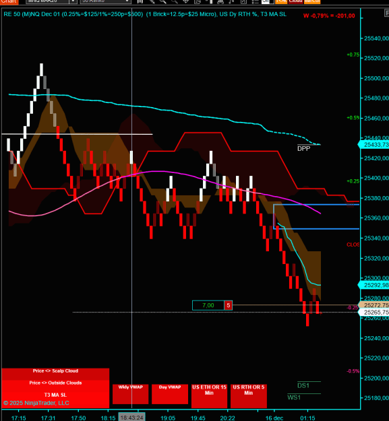Click the 7,00 order price label

208,305
